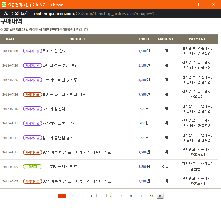Open page 7 of purchase history

121,196
